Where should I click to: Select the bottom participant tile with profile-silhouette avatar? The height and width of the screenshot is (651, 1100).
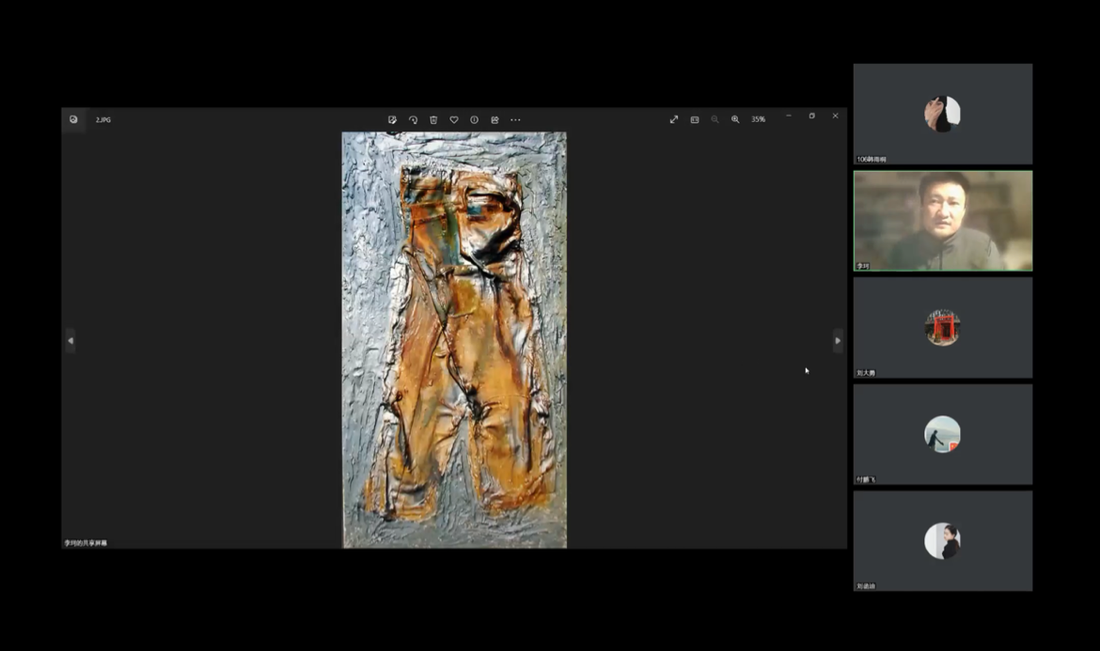pos(943,540)
